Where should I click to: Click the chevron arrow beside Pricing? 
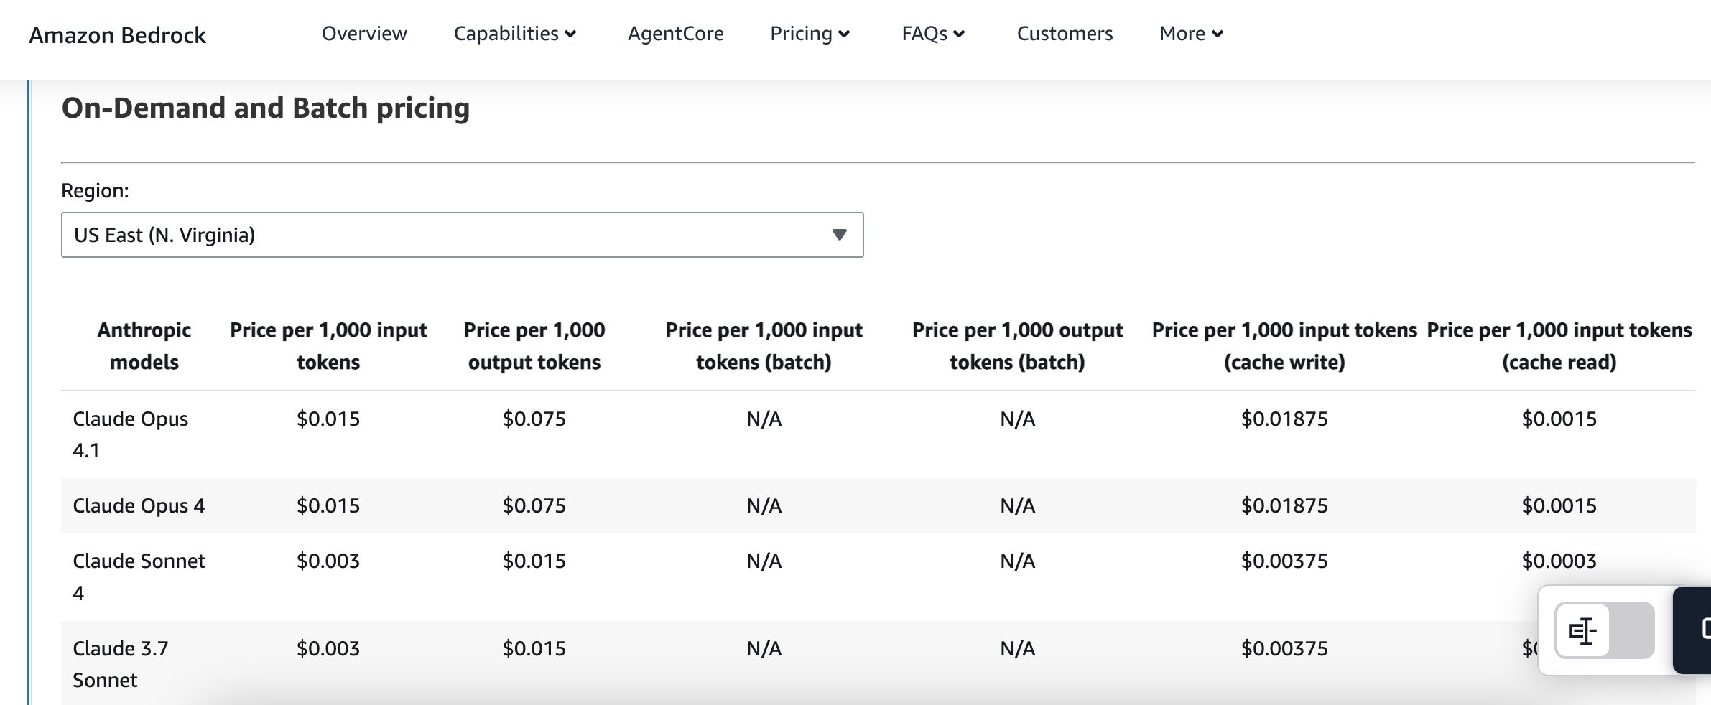845,34
